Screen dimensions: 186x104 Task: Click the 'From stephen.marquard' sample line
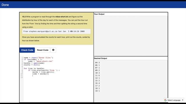coord(56,31)
